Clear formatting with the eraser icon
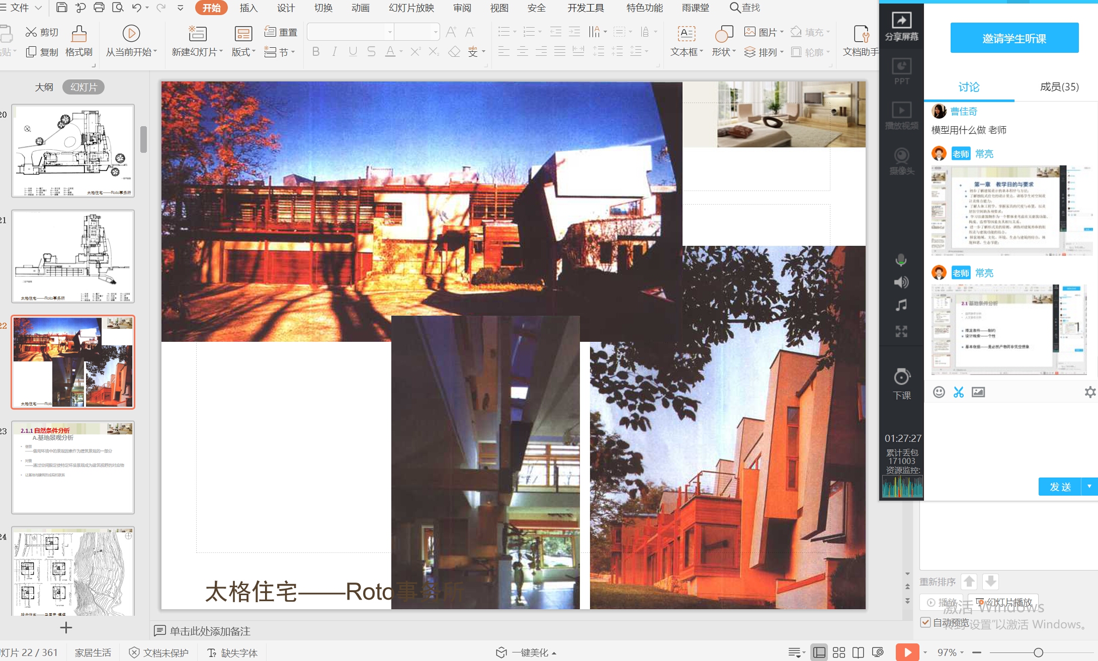1098x661 pixels. tap(454, 51)
